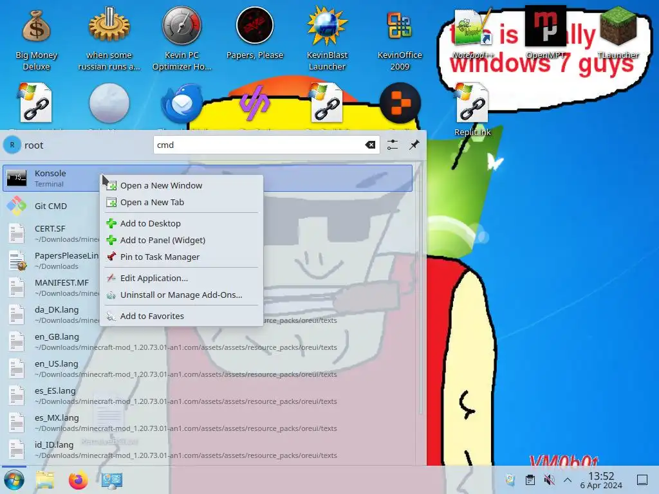This screenshot has width=659, height=494.
Task: Click the root user avatar
Action: tap(12, 145)
